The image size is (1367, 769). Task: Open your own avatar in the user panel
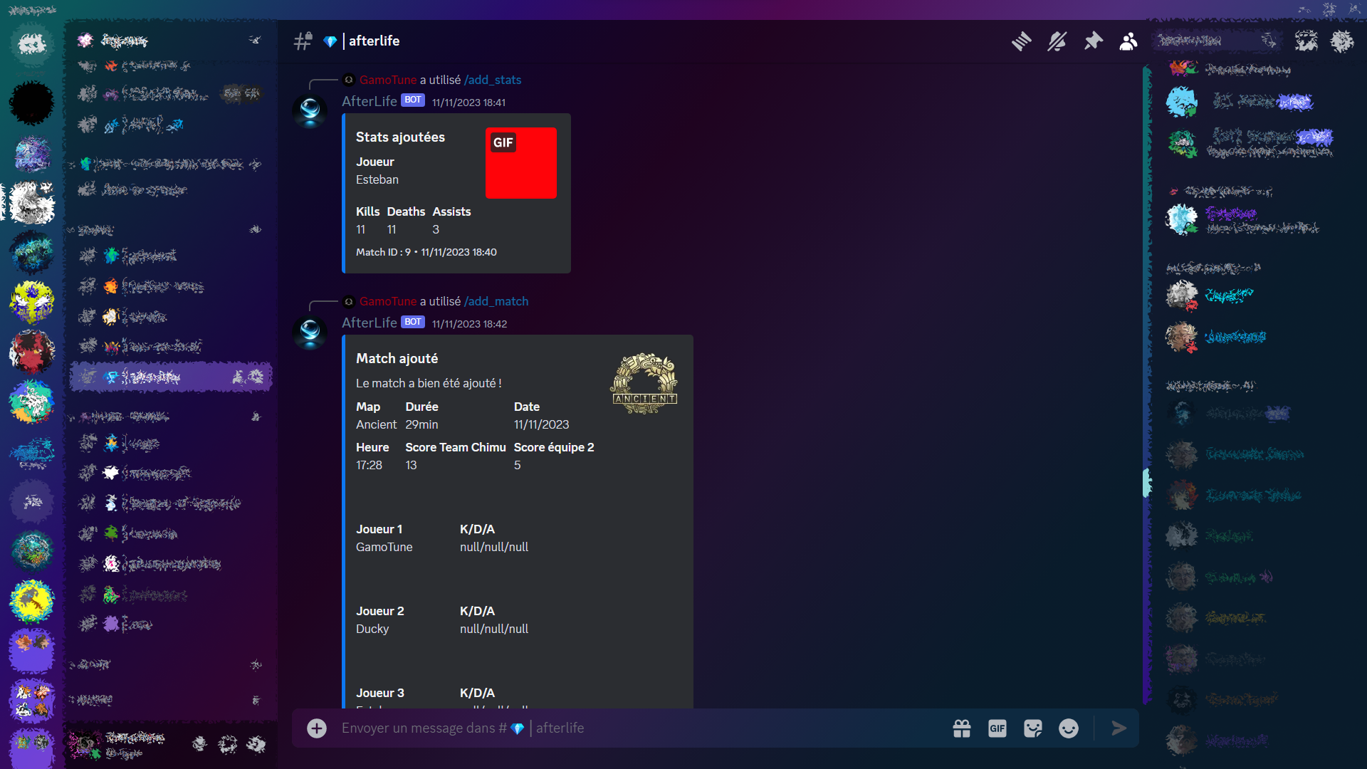click(x=85, y=744)
